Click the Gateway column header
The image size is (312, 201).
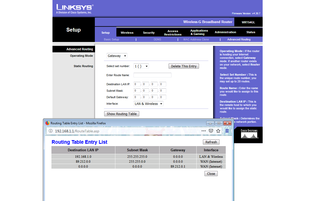(178, 150)
